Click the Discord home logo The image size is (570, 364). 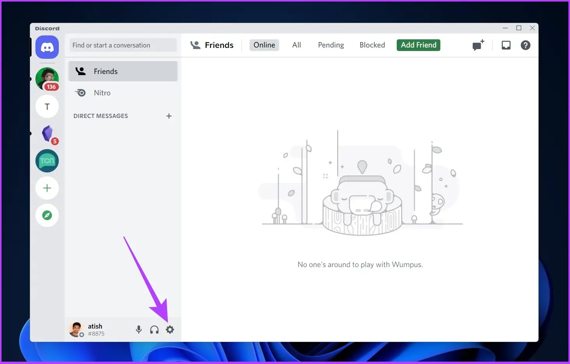[47, 47]
